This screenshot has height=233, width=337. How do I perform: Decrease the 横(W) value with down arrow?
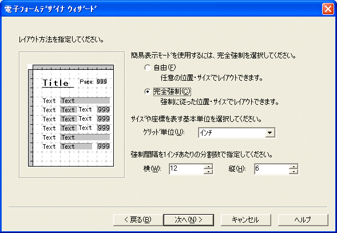click(x=208, y=172)
